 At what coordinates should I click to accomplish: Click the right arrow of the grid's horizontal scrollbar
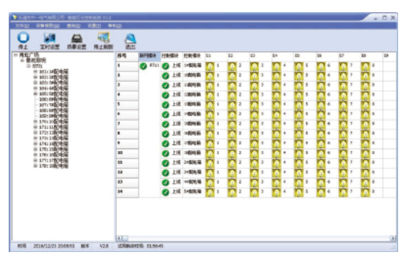pyautogui.click(x=392, y=238)
